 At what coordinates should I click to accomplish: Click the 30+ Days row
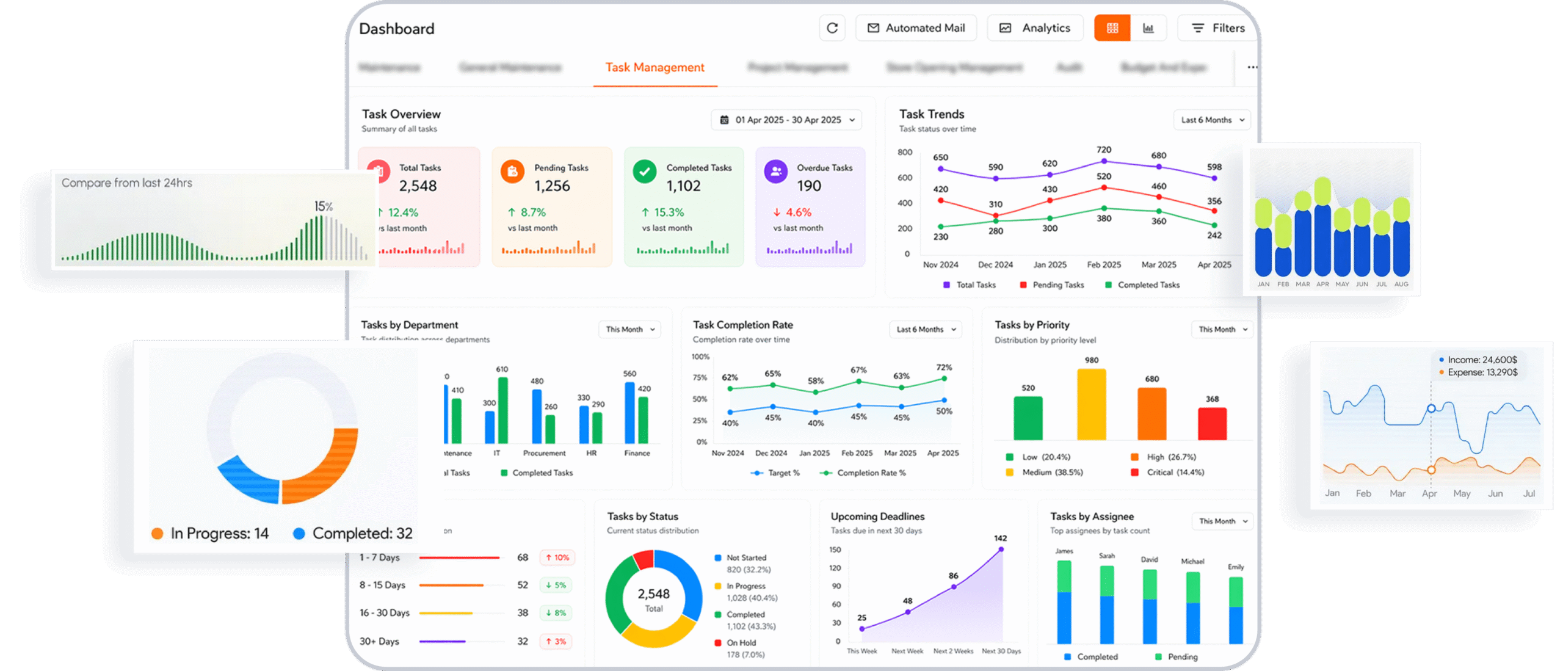click(466, 641)
